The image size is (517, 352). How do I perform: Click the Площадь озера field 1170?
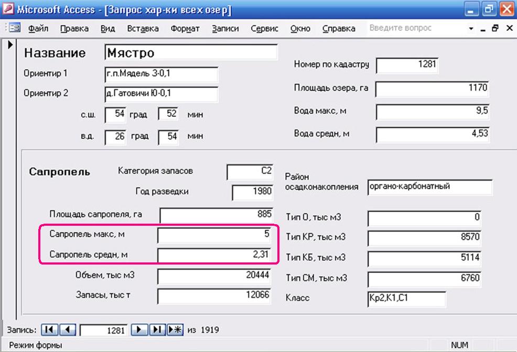pos(432,89)
